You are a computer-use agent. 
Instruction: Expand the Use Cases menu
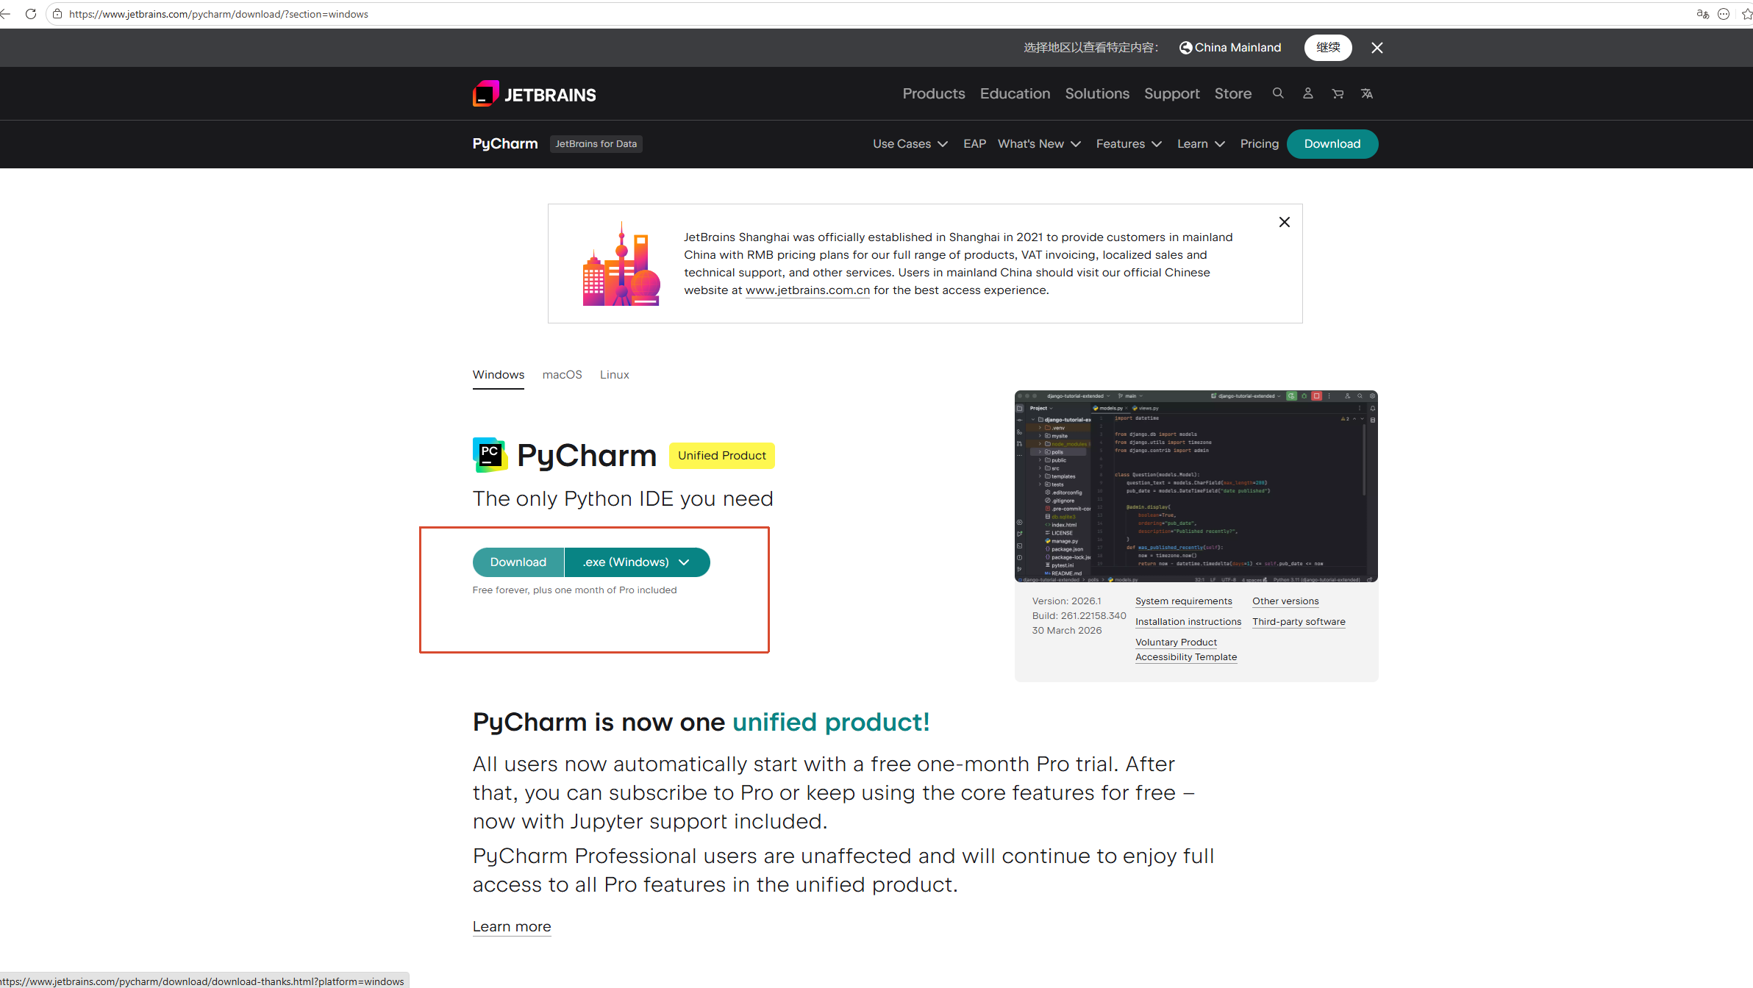(910, 144)
